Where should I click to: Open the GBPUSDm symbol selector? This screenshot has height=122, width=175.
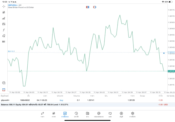click(x=13, y=5)
